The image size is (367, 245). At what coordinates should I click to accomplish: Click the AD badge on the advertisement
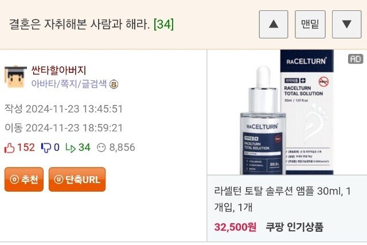[x=356, y=59]
